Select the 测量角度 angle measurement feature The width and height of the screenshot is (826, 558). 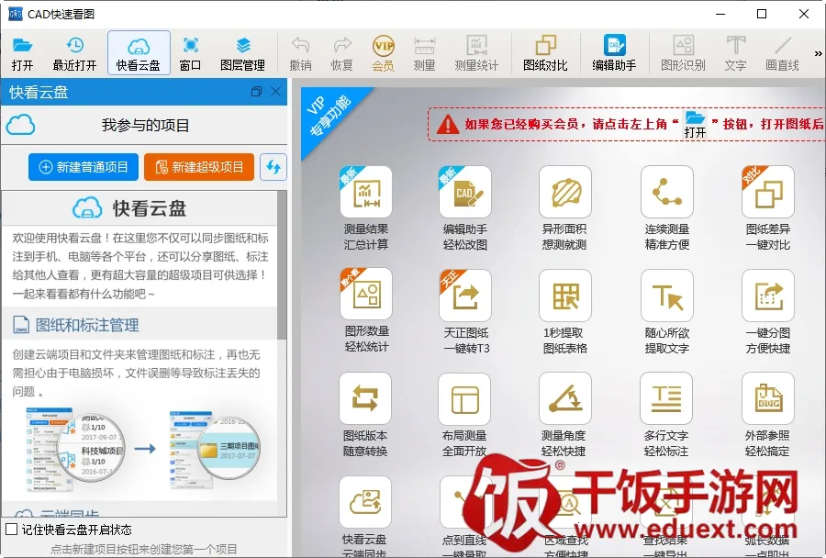[x=564, y=414]
